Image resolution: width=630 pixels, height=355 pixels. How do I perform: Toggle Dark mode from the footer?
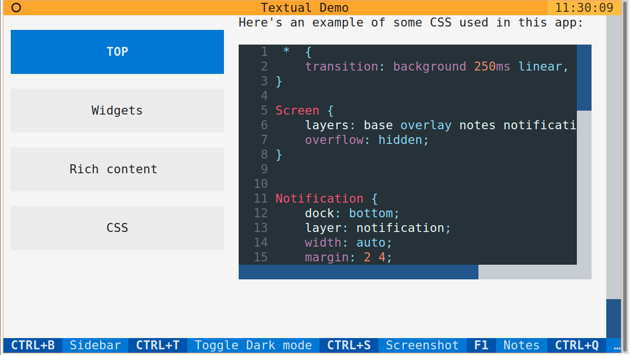pyautogui.click(x=253, y=345)
